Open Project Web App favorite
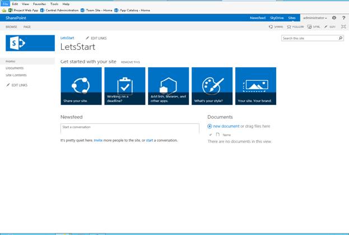The width and height of the screenshot is (349, 235). point(23,10)
